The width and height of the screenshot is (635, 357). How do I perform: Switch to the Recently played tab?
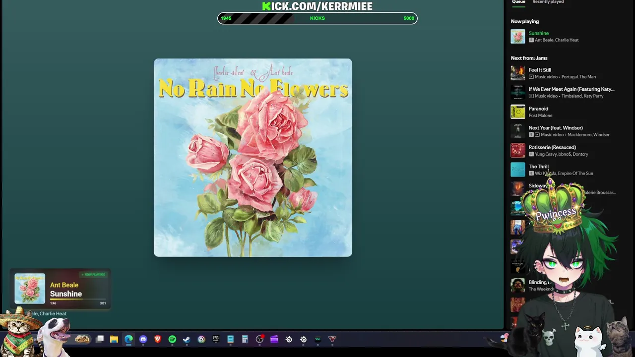click(x=548, y=2)
